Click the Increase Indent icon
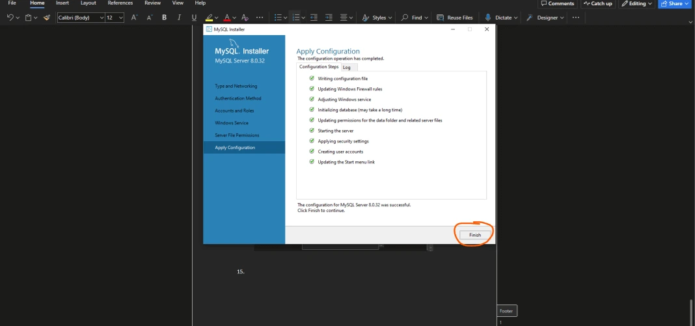The height and width of the screenshot is (326, 695). point(329,18)
